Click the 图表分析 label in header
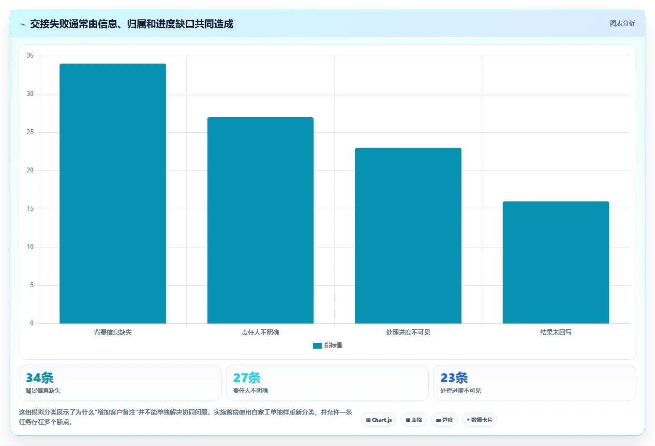This screenshot has height=446, width=655. click(x=622, y=23)
